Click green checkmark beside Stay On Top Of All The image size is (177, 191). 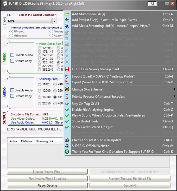[x=67, y=104]
